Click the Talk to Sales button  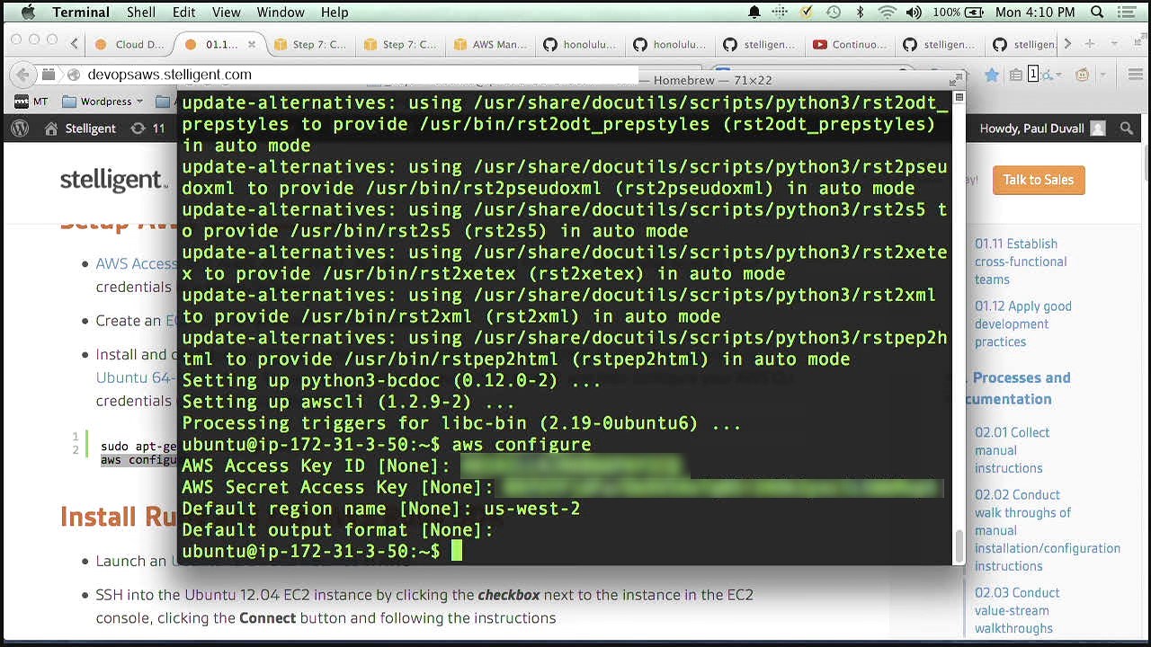point(1039,180)
